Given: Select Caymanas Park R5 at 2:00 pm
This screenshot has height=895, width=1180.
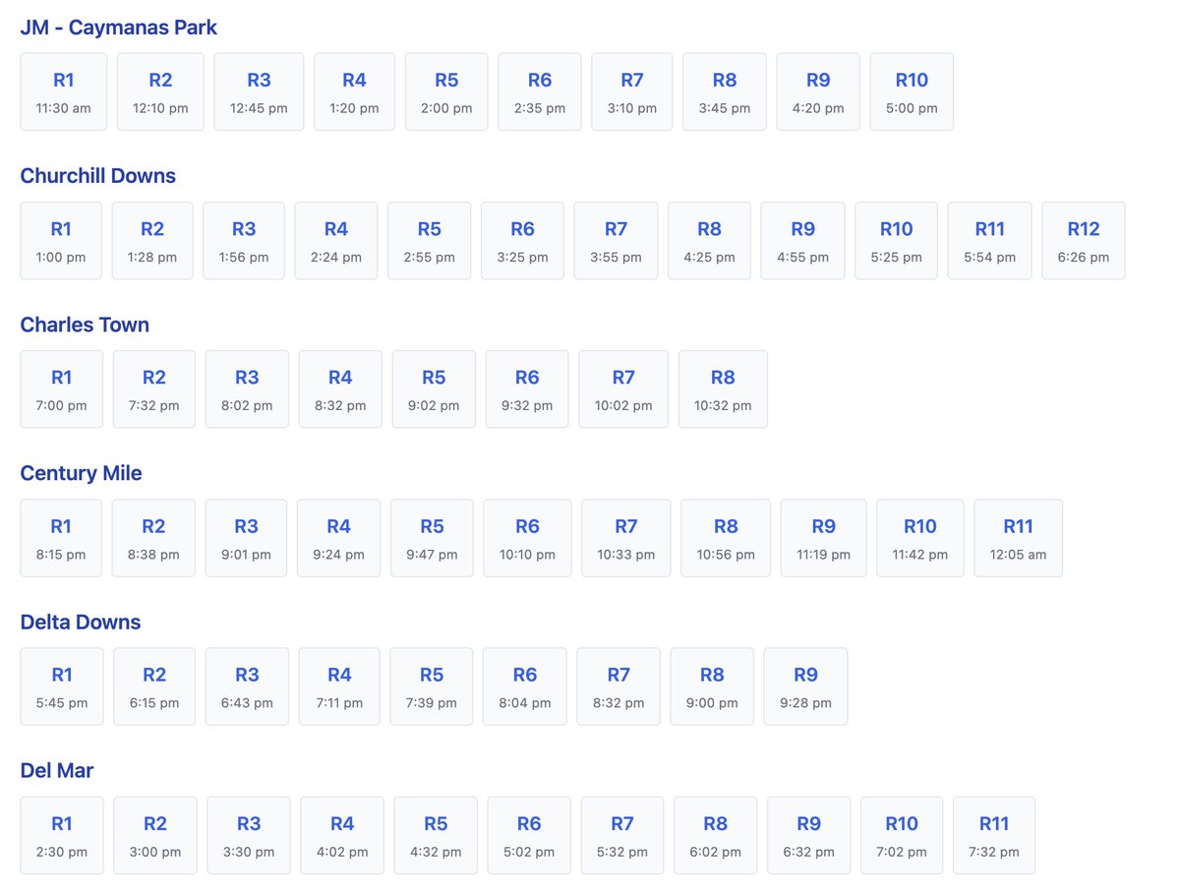Looking at the screenshot, I should click(446, 91).
